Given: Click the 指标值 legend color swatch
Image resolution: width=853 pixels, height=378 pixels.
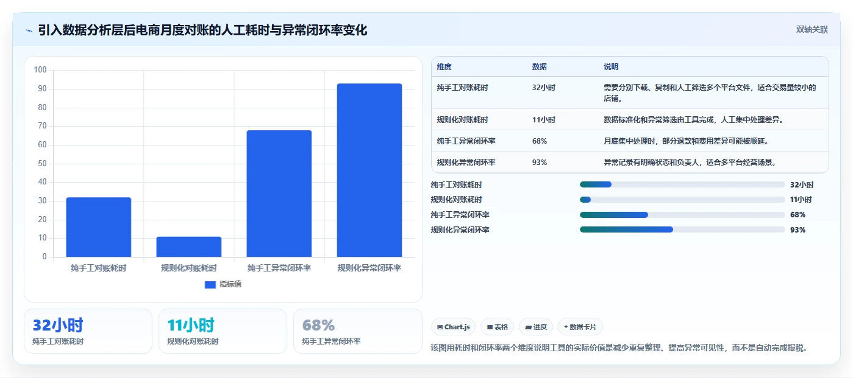Looking at the screenshot, I should (x=210, y=284).
